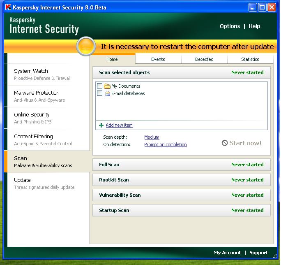
Task: Switch to the Events tab
Action: point(158,59)
